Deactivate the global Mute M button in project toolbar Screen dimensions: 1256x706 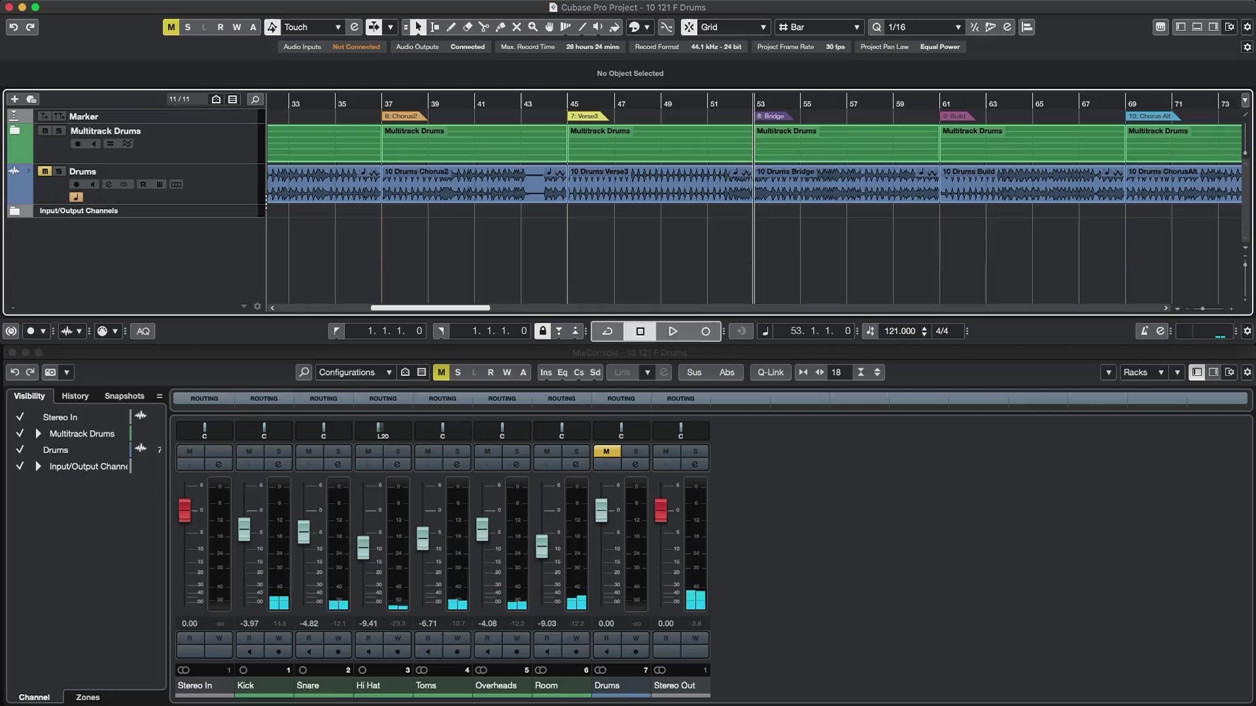pyautogui.click(x=171, y=27)
